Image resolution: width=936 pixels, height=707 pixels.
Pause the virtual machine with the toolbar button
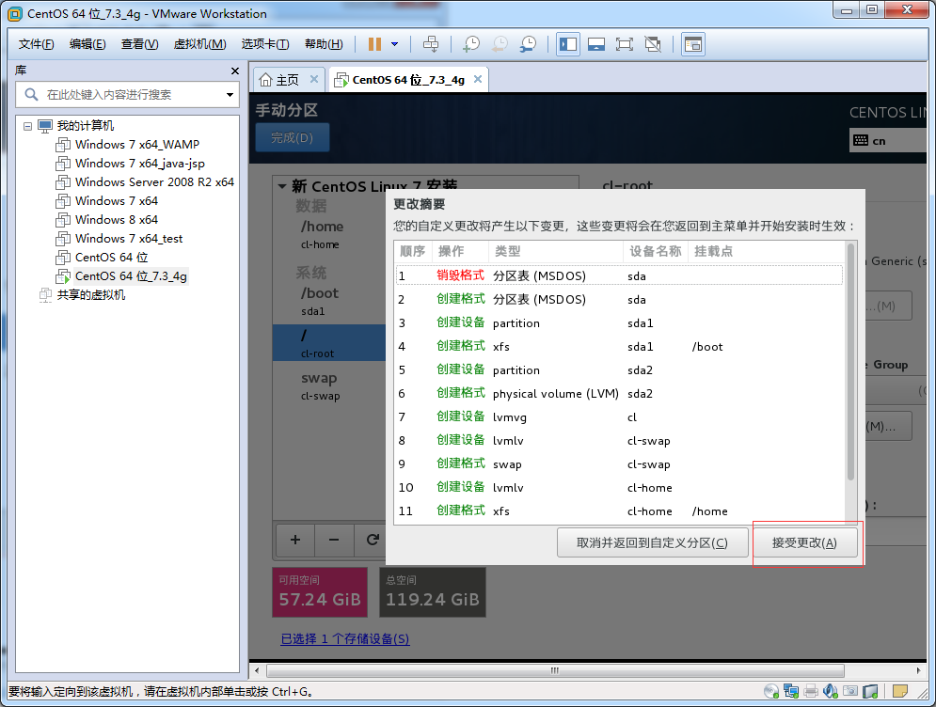pos(375,44)
